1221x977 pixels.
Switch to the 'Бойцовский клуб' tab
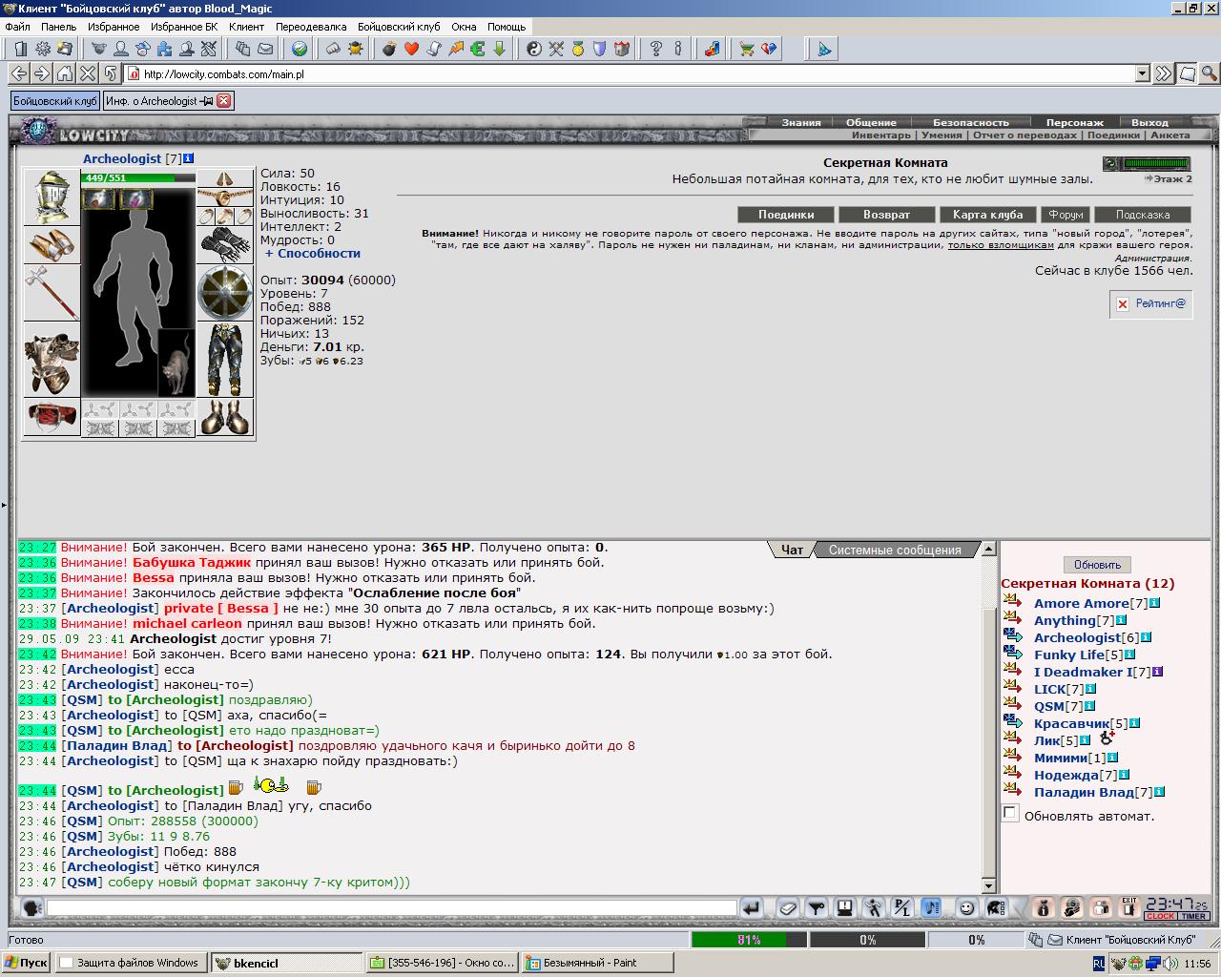click(55, 100)
